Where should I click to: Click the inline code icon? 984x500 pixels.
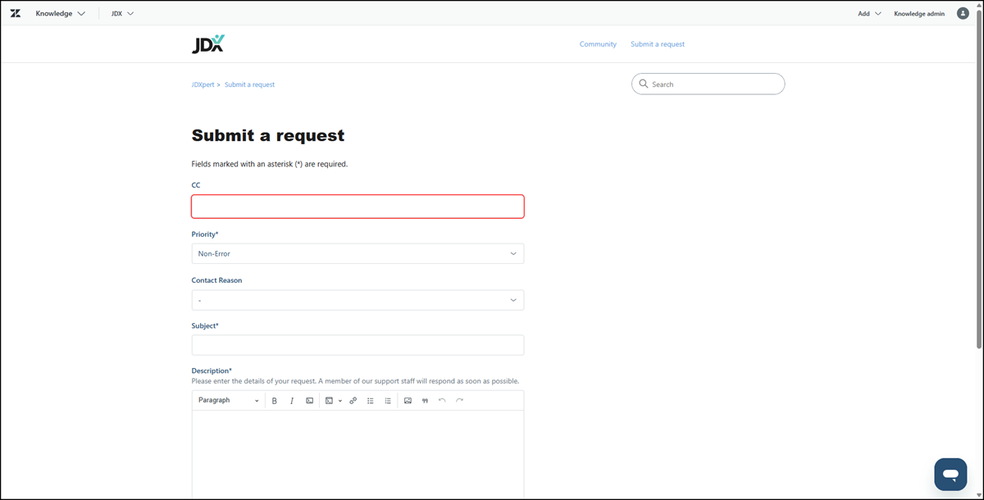(310, 401)
